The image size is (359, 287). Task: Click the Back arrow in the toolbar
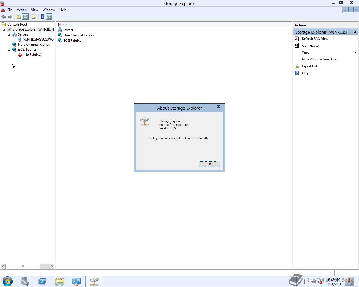point(4,17)
